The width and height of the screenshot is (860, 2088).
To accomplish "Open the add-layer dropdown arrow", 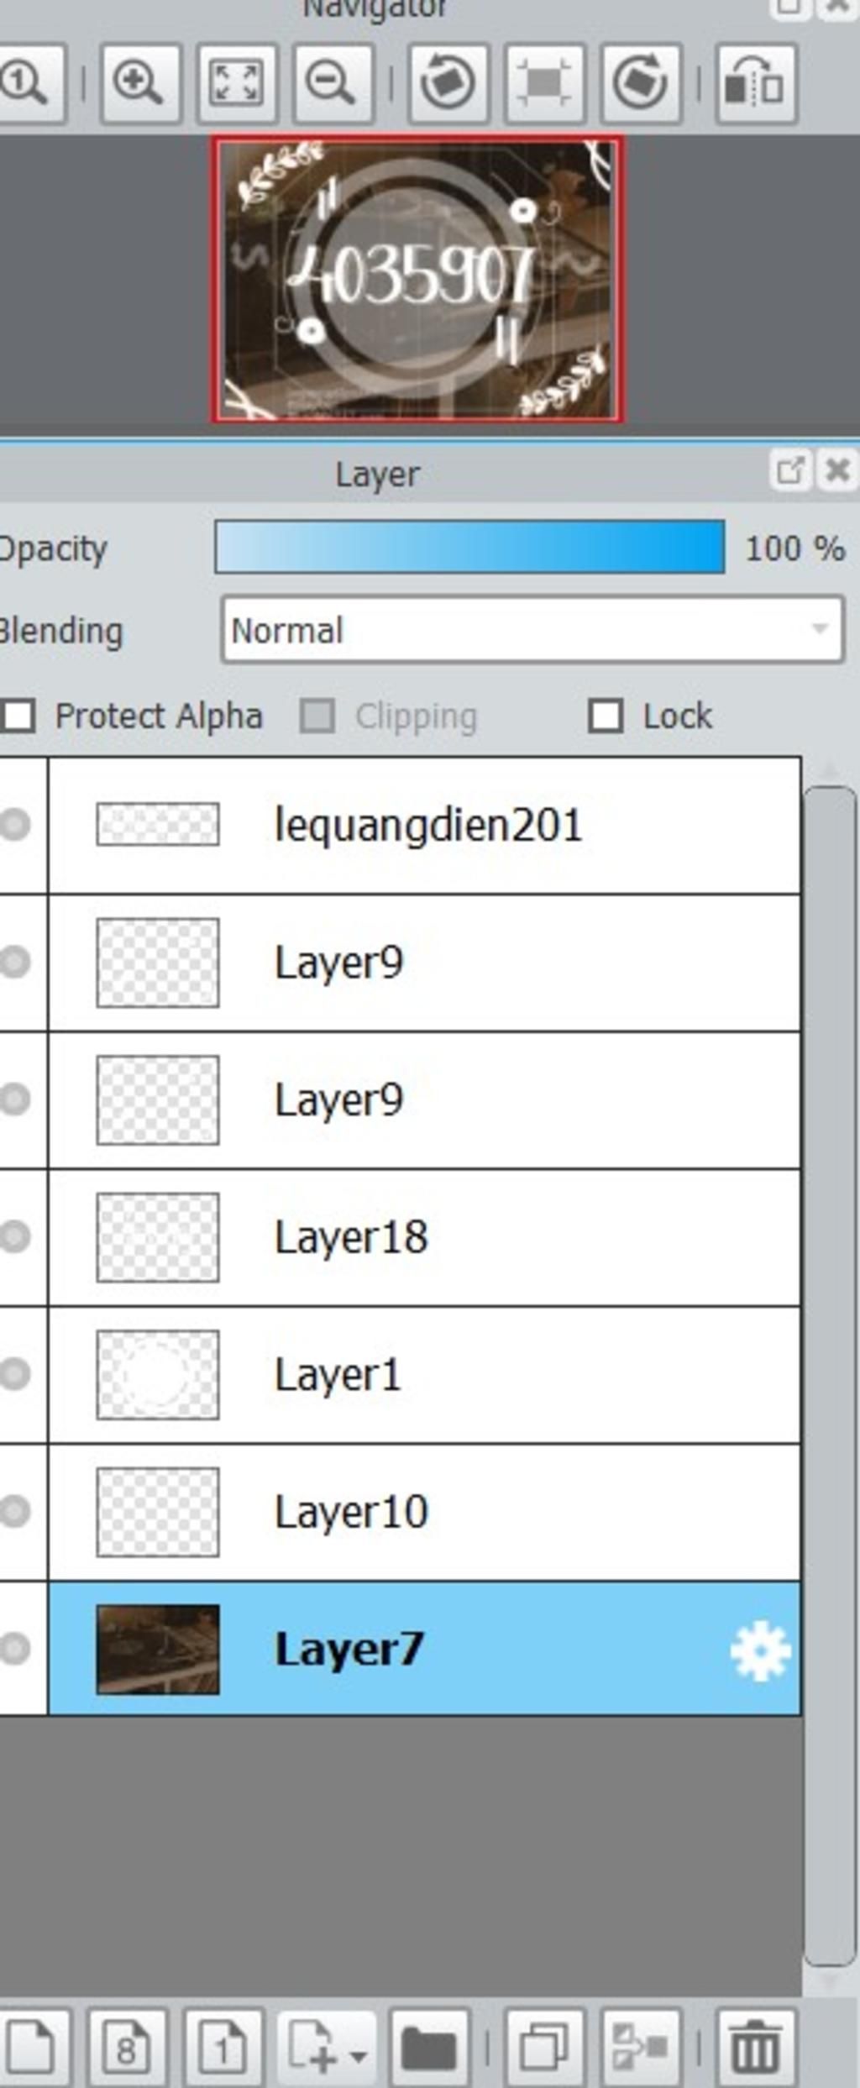I will click(359, 2055).
